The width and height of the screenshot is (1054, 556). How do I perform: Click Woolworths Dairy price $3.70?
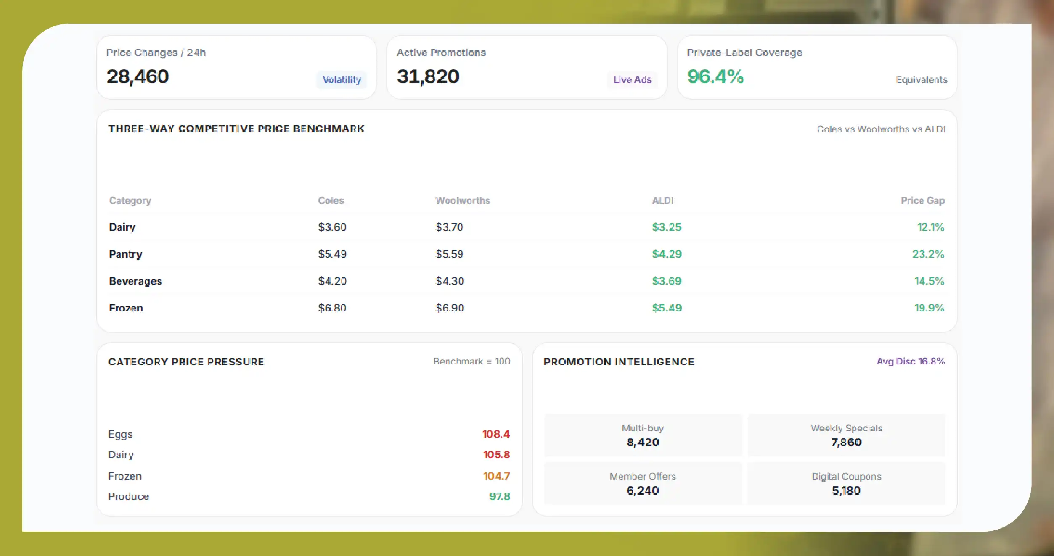pyautogui.click(x=449, y=227)
